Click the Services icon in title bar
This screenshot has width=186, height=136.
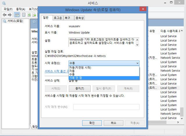(4, 3)
